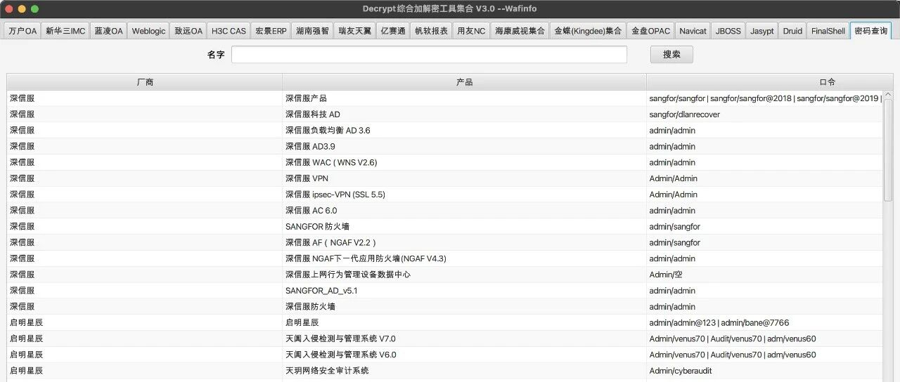This screenshot has height=382, width=900.
Task: Click the admin/admin@123 | admin/bane@7766 cell
Action: click(x=765, y=323)
